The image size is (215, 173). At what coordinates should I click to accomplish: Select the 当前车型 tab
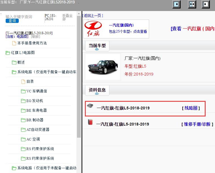point(97,46)
